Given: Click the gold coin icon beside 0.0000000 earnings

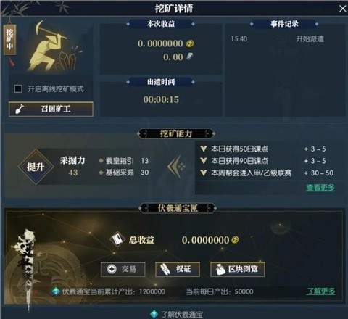Looking at the screenshot, I should pyautogui.click(x=190, y=43).
